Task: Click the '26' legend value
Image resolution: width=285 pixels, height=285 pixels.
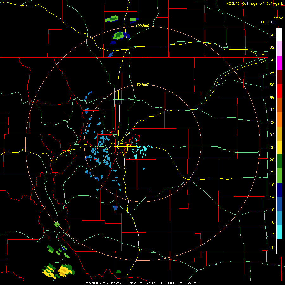Action: (272, 160)
